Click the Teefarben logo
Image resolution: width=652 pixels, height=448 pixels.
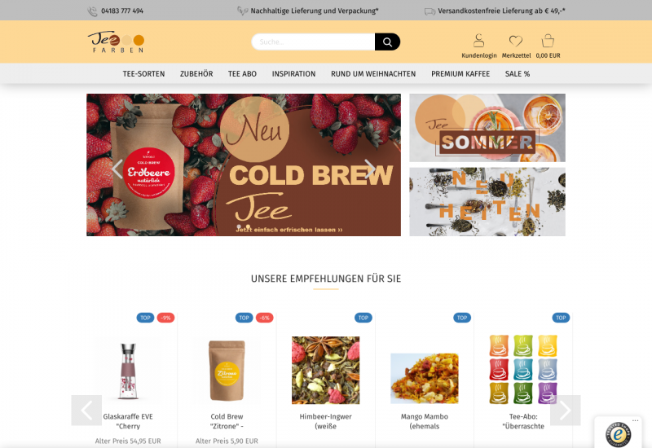(116, 42)
